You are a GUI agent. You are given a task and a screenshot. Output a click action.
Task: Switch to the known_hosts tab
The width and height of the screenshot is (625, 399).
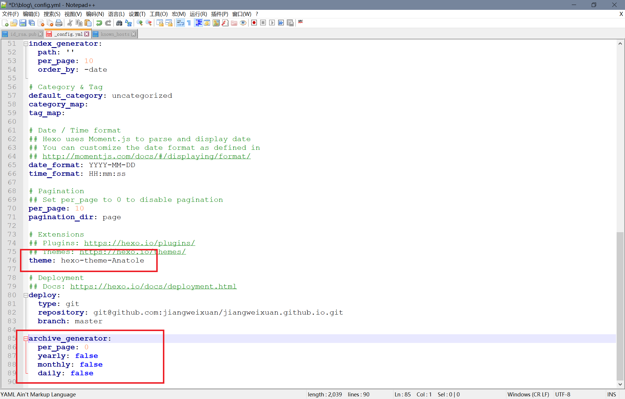pos(115,34)
